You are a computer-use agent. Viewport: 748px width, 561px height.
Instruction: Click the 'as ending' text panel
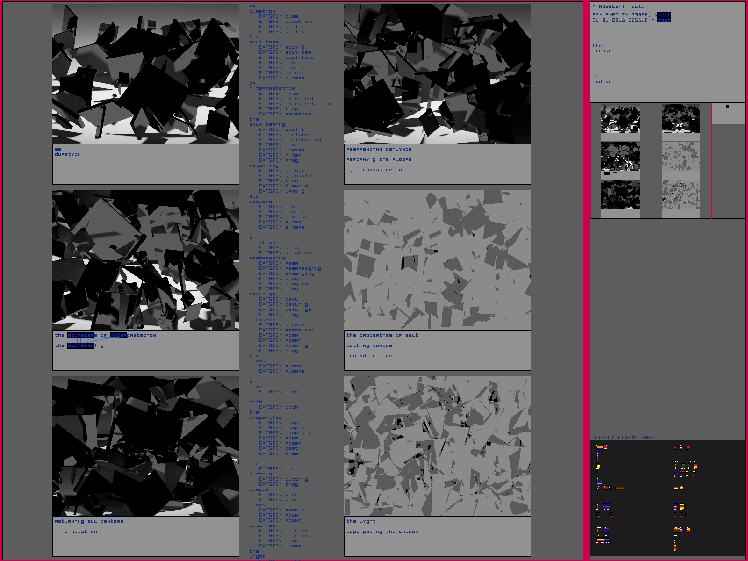tap(667, 87)
